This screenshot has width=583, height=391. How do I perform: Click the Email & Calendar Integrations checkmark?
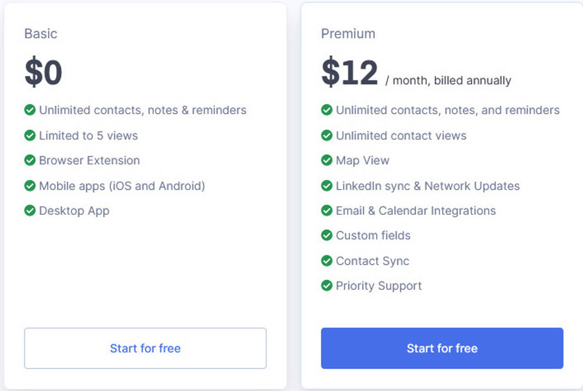click(326, 210)
